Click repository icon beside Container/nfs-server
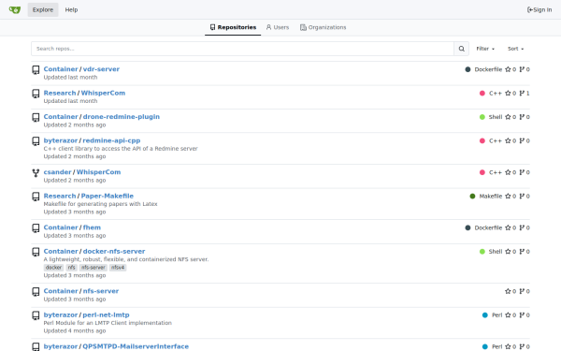The height and width of the screenshot is (351, 561). (36, 292)
